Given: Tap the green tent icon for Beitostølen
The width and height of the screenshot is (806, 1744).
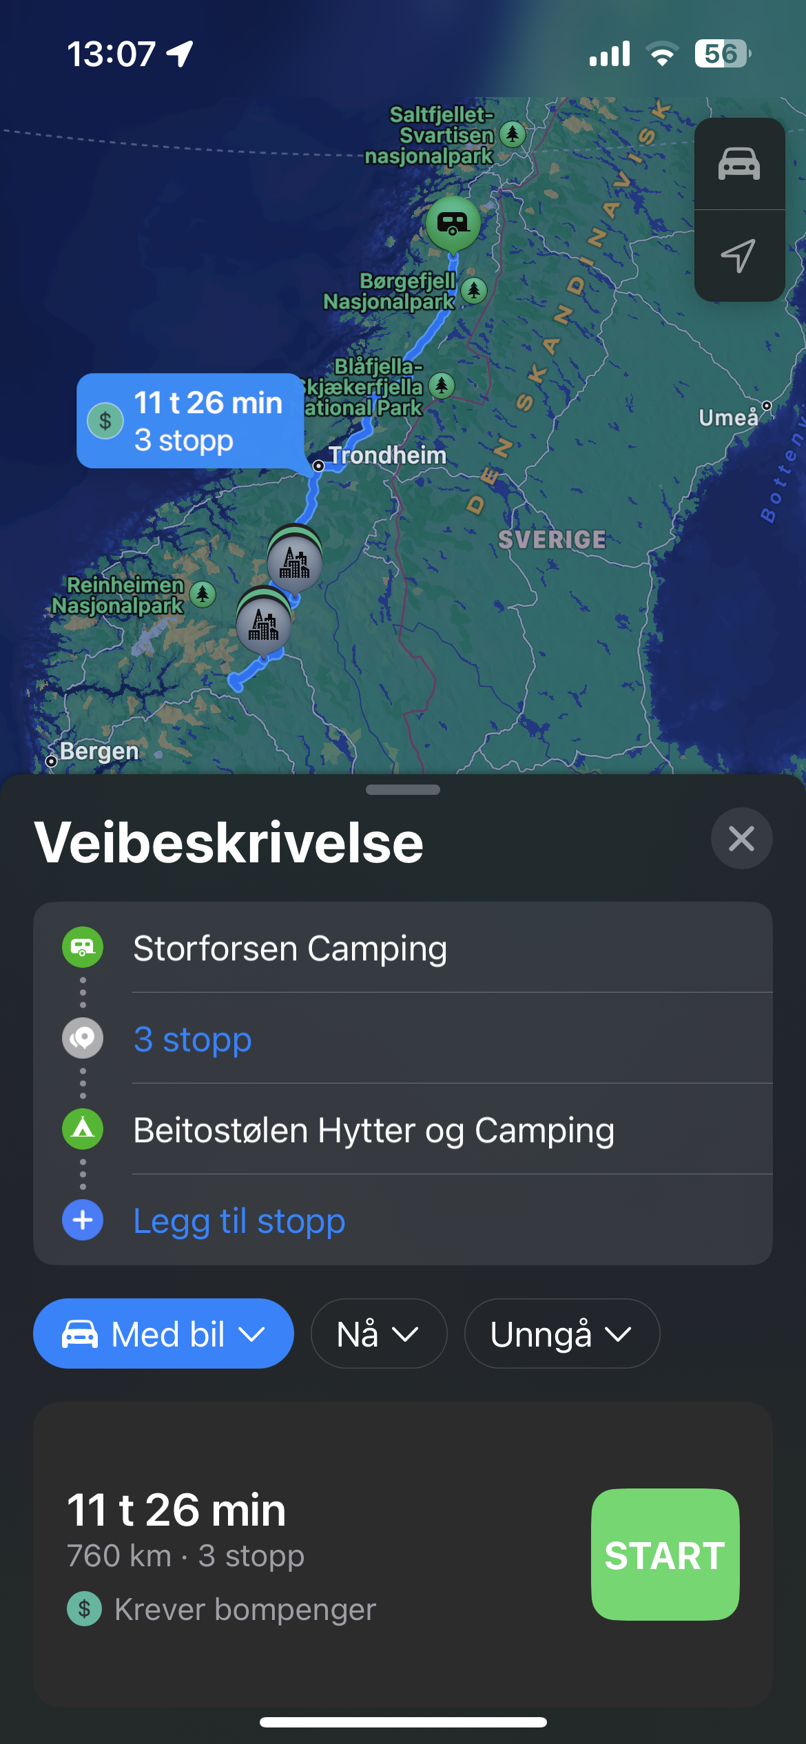Looking at the screenshot, I should 83,1129.
